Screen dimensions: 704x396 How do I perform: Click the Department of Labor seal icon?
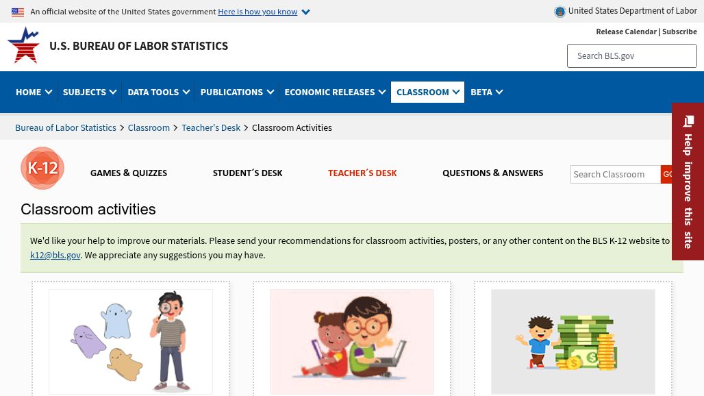click(x=560, y=12)
